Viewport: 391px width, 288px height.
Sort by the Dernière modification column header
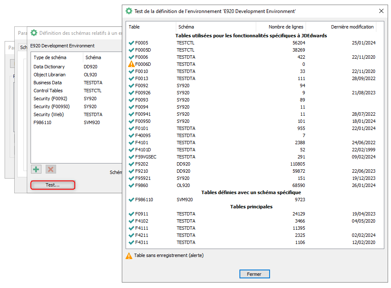(341, 27)
